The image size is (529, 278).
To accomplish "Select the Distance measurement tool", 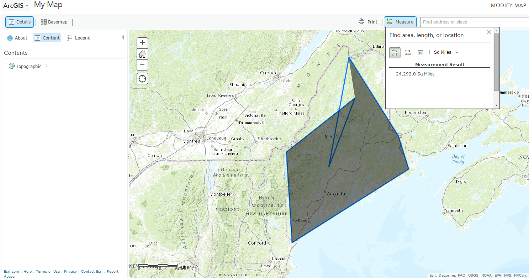I will (x=408, y=52).
